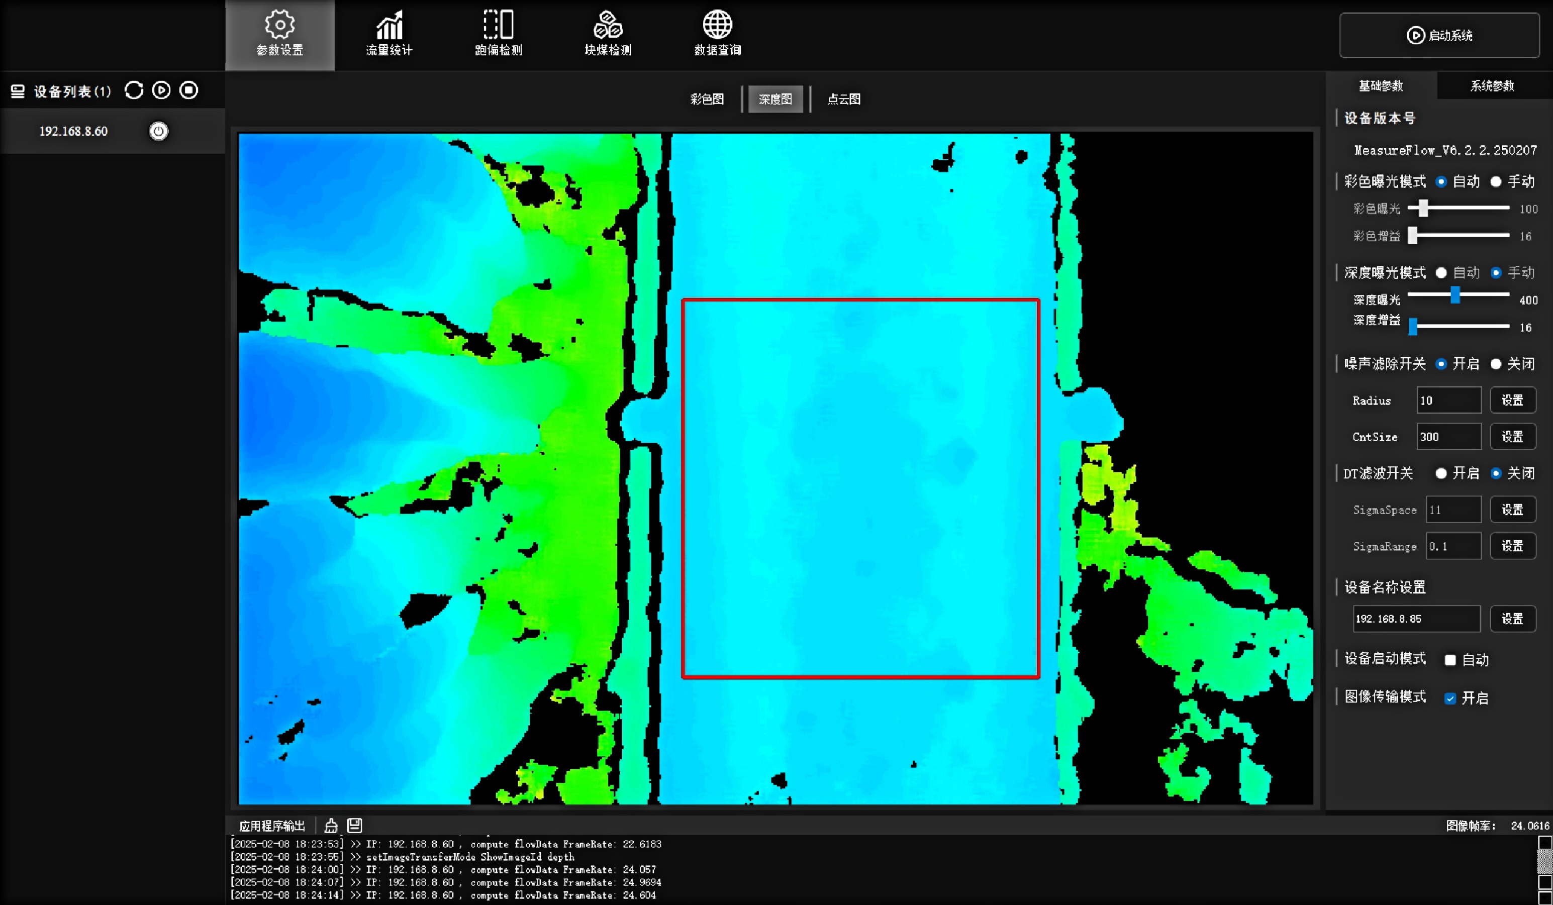Screen dimensions: 1553x905
Task: Click 设置 button next to Radius
Action: (1512, 400)
